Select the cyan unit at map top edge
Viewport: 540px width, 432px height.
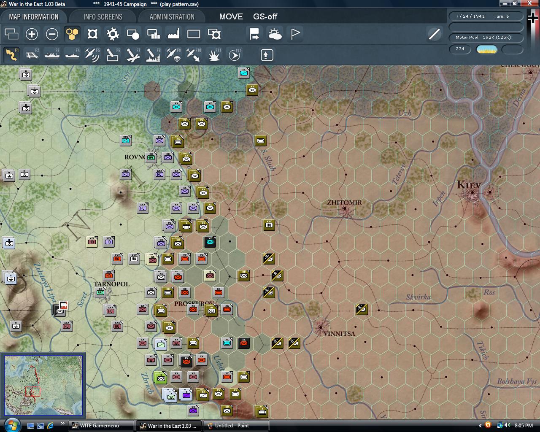pos(243,73)
